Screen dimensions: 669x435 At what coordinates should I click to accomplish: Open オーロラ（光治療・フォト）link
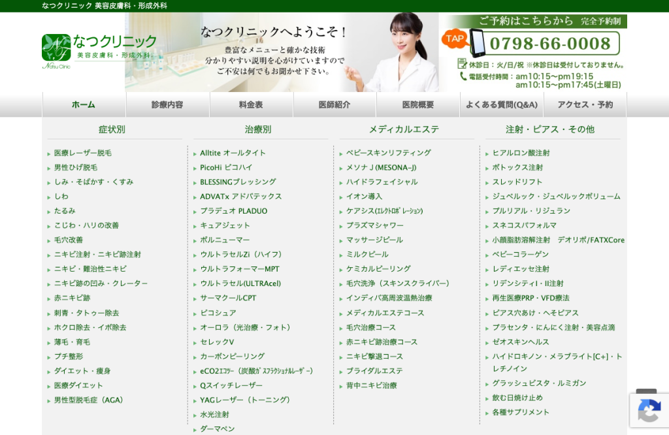click(x=246, y=327)
